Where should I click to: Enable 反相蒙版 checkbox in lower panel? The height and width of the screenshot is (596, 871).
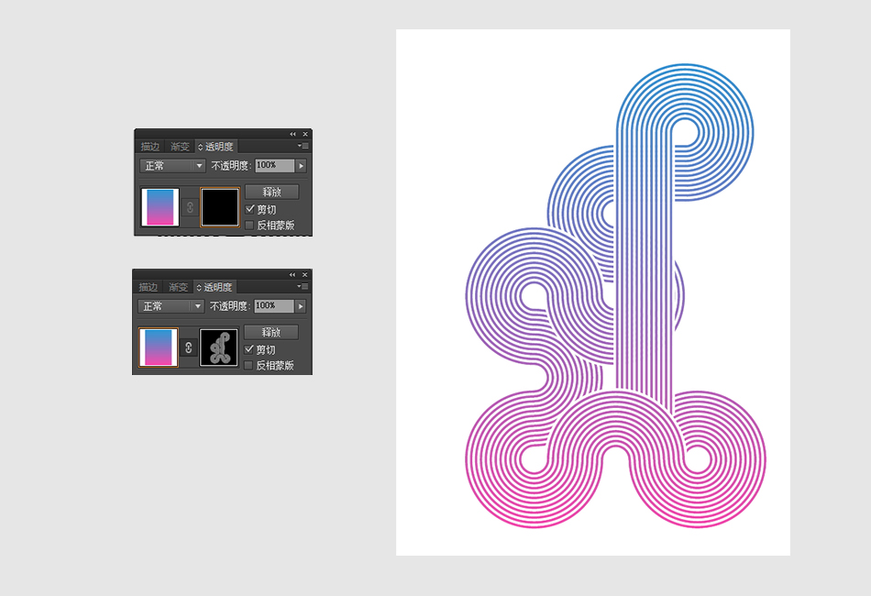248,365
